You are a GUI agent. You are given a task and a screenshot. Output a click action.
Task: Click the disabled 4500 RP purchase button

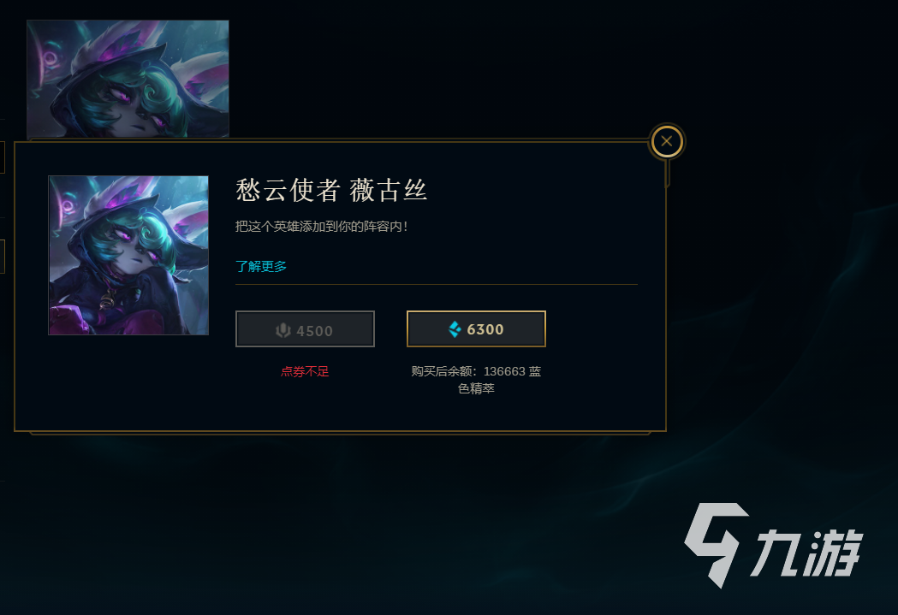305,329
